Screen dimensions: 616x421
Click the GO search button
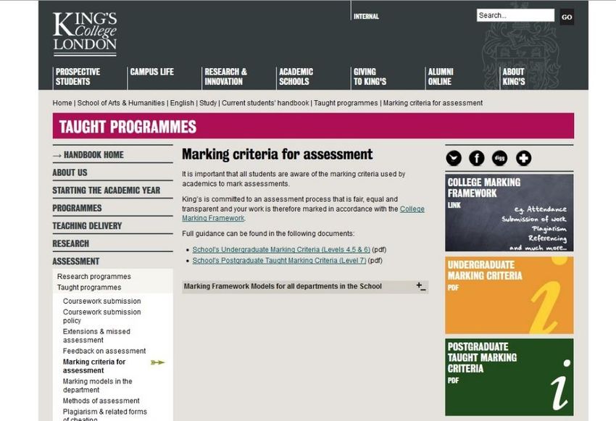click(567, 17)
